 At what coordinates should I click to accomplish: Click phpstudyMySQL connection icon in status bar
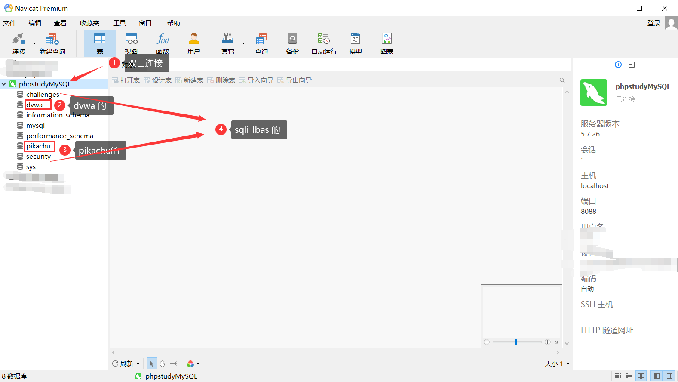pos(138,376)
